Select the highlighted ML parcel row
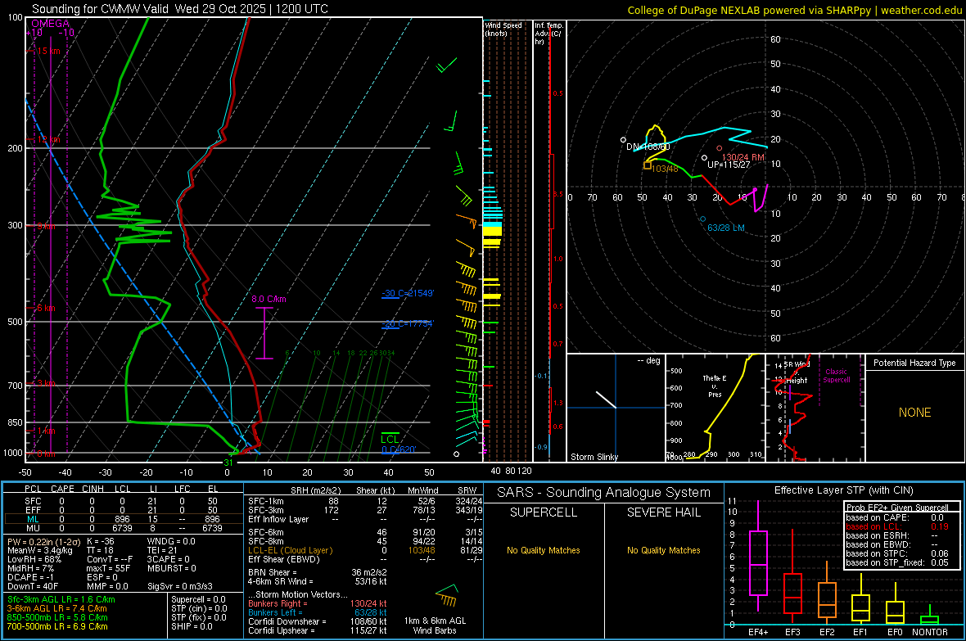This screenshot has height=641, width=966. coord(124,519)
